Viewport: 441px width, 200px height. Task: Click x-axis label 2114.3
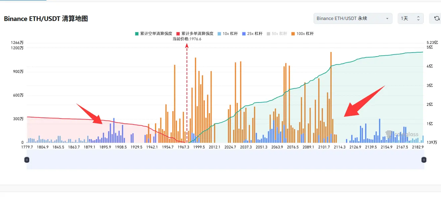coord(340,147)
